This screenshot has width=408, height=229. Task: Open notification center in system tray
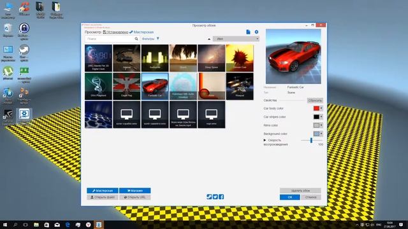(x=401, y=225)
